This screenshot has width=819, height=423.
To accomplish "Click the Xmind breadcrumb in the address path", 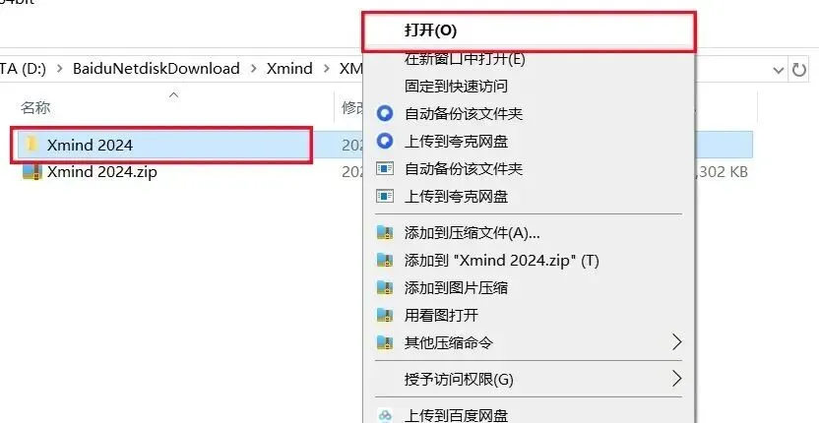I will (x=289, y=69).
